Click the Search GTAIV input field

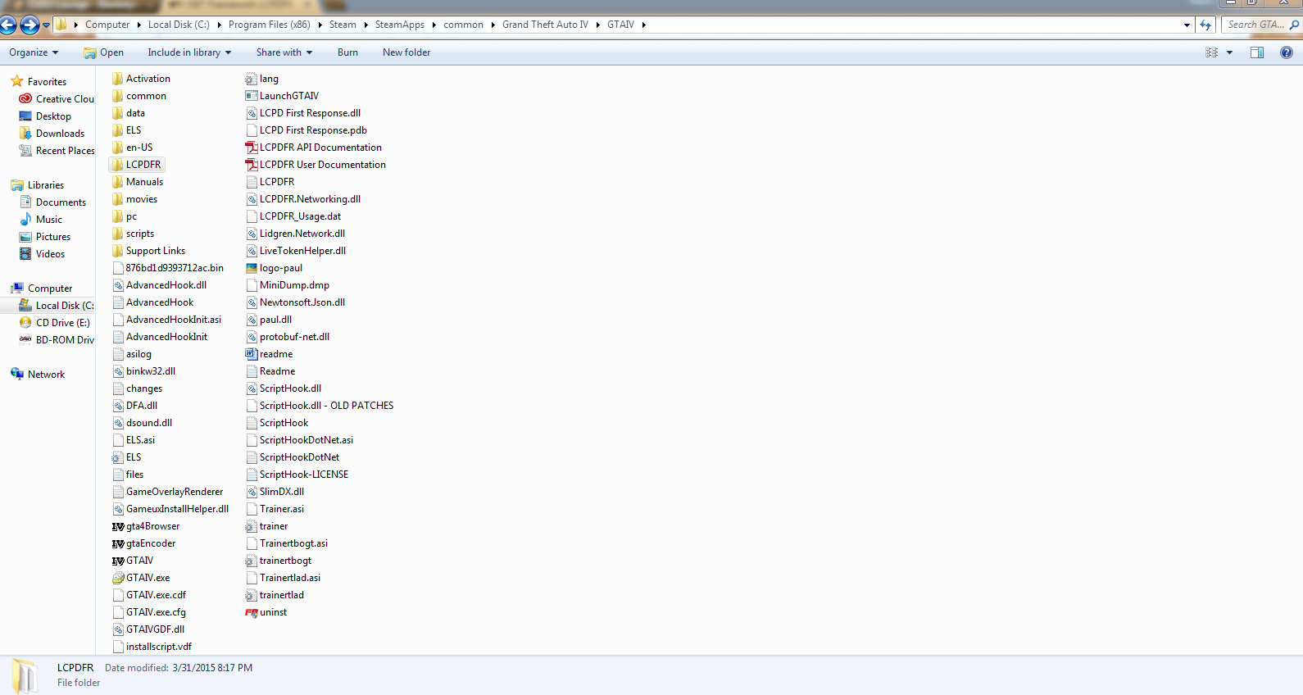[x=1260, y=25]
